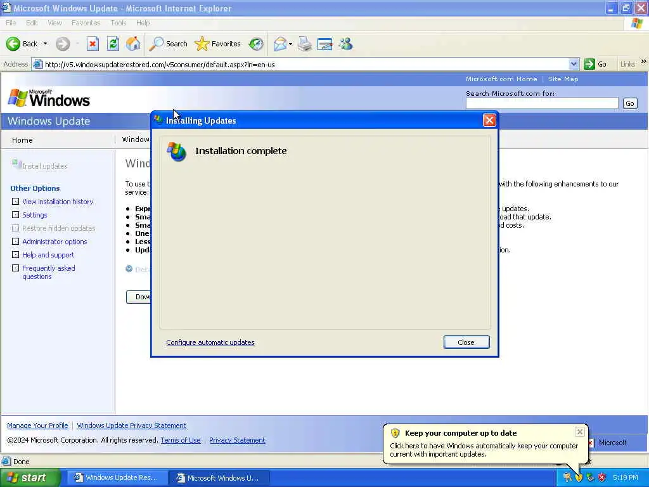Open the Settings sidebar link
The width and height of the screenshot is (649, 487).
click(35, 215)
